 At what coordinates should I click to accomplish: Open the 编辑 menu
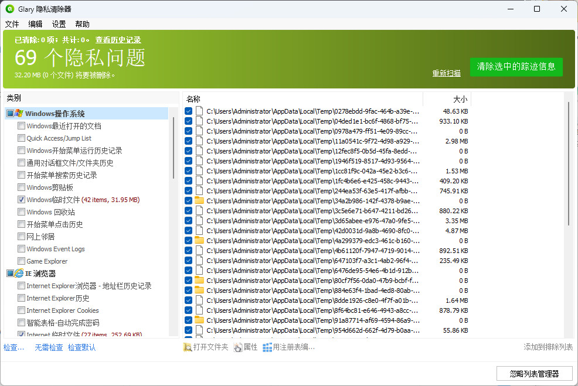coord(35,24)
